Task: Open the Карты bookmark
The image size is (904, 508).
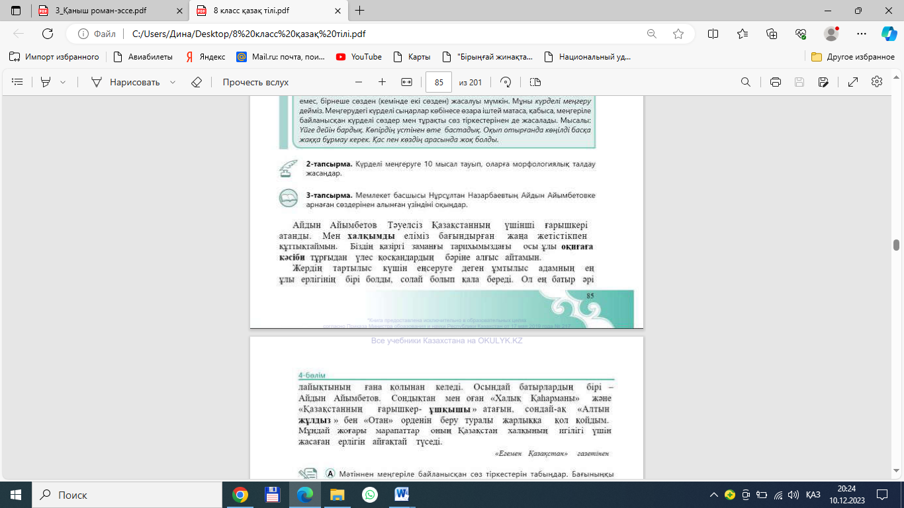Action: [x=412, y=57]
